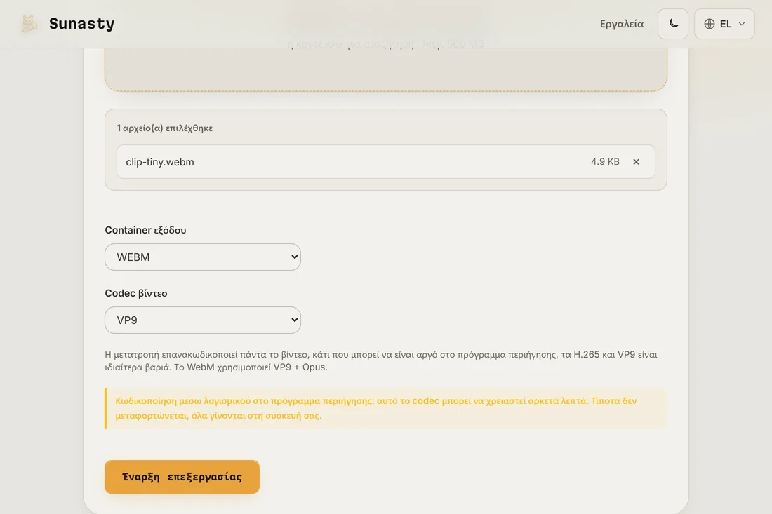Click the Container εξόδου label
This screenshot has width=772, height=514.
pos(146,230)
